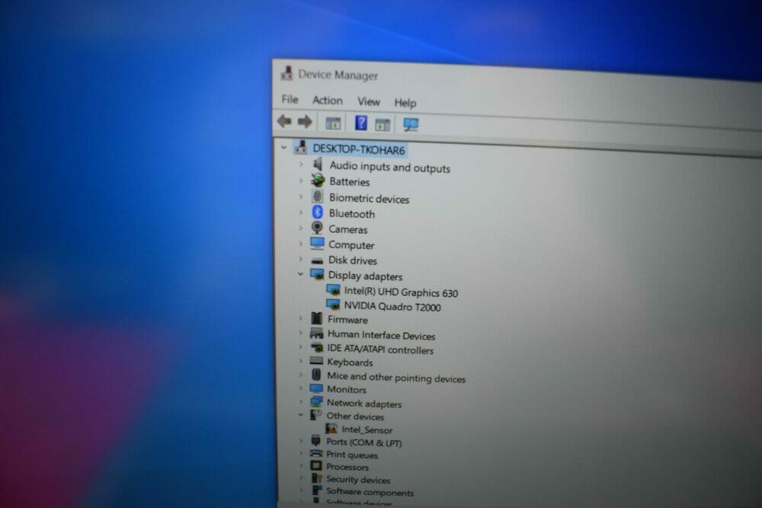Select the Software components label

370,492
